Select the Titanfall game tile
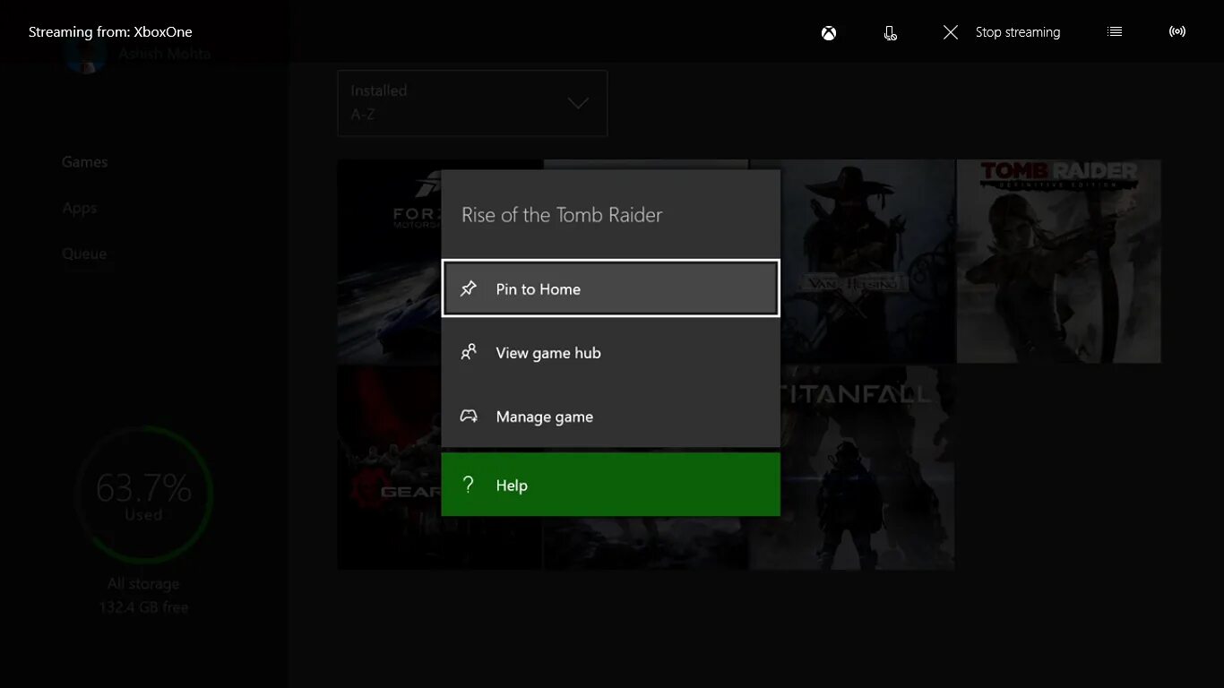Screen dimensions: 1224x688 pos(866,468)
